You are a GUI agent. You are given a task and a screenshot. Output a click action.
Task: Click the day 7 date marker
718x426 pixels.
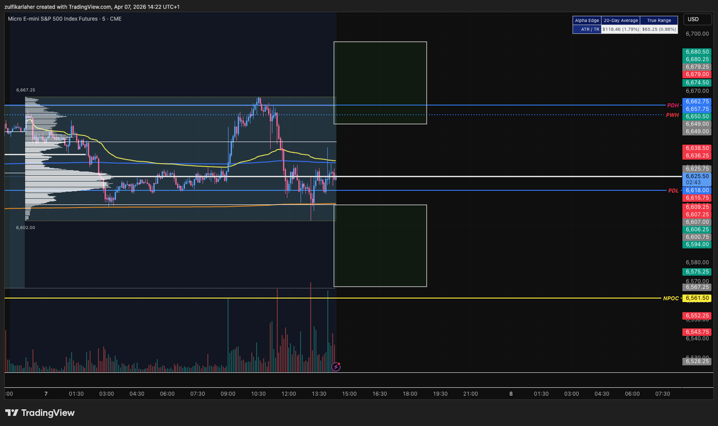[46, 394]
